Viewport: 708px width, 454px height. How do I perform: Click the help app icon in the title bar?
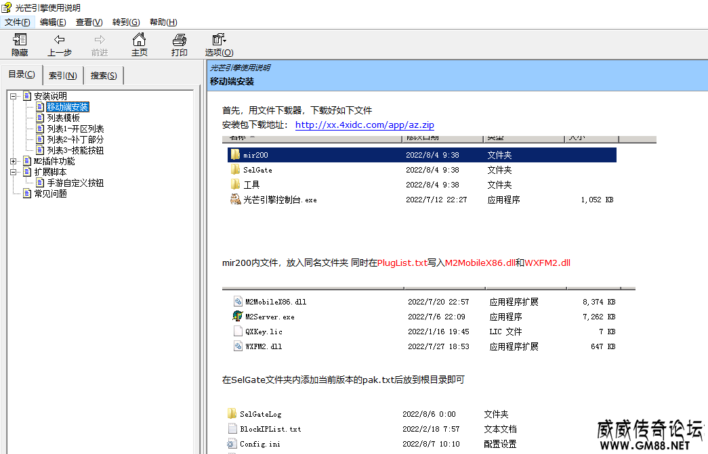coord(6,7)
